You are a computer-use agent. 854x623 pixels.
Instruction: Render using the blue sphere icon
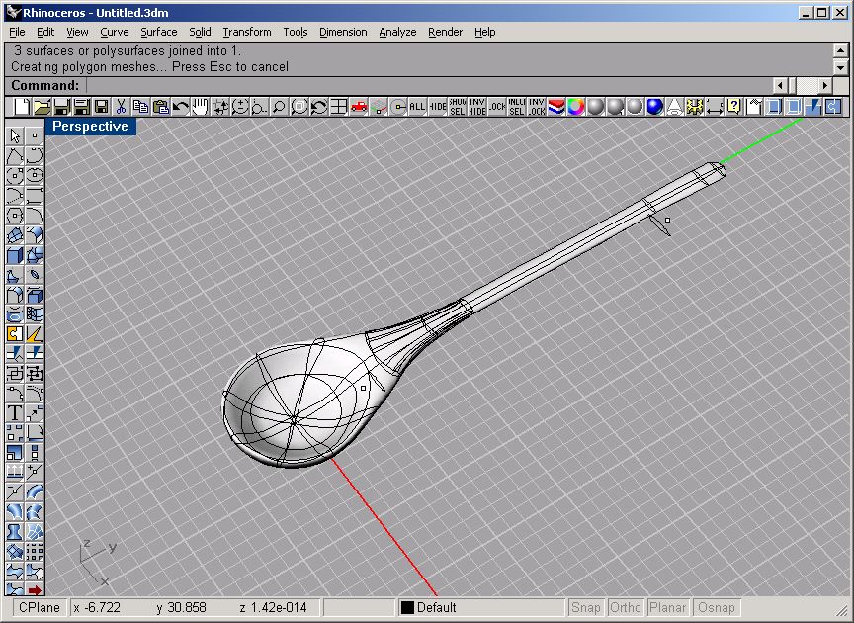(x=654, y=106)
